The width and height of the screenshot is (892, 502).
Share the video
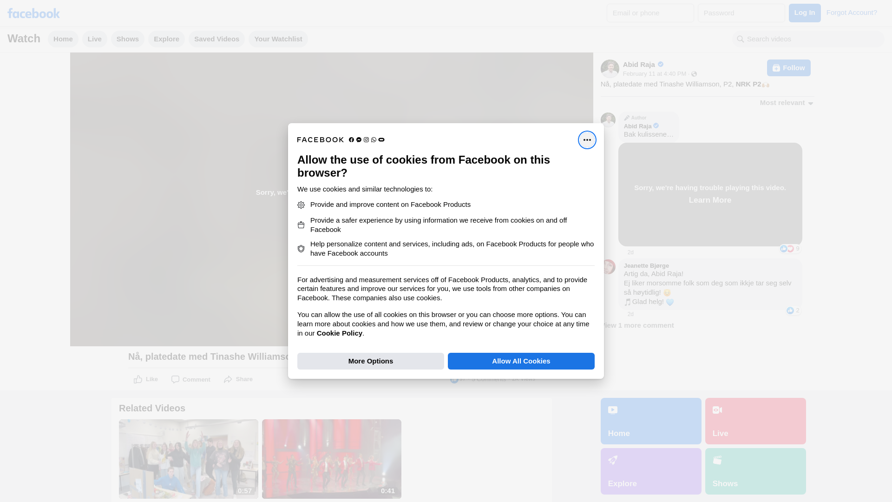238,379
